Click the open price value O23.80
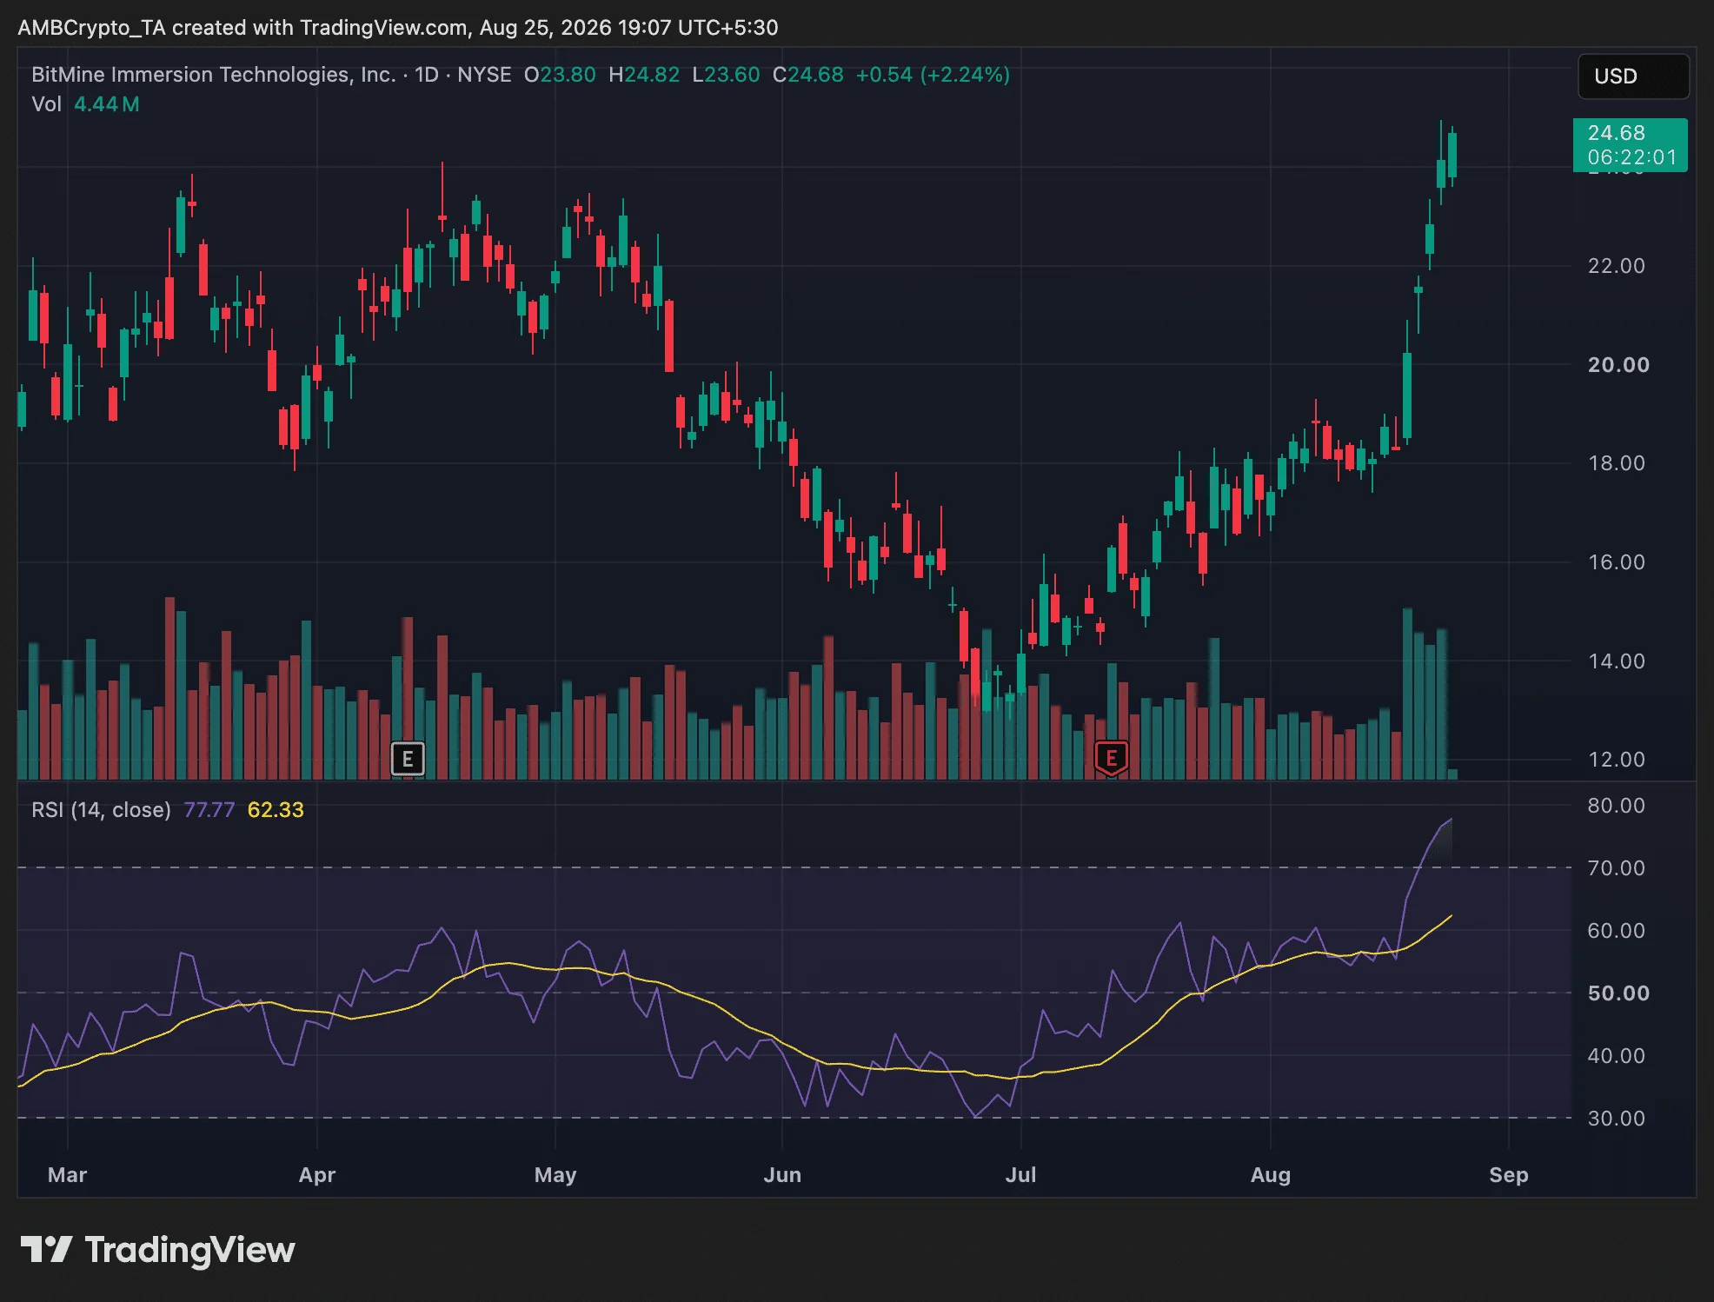Screen dimensions: 1714x1302 (560, 75)
